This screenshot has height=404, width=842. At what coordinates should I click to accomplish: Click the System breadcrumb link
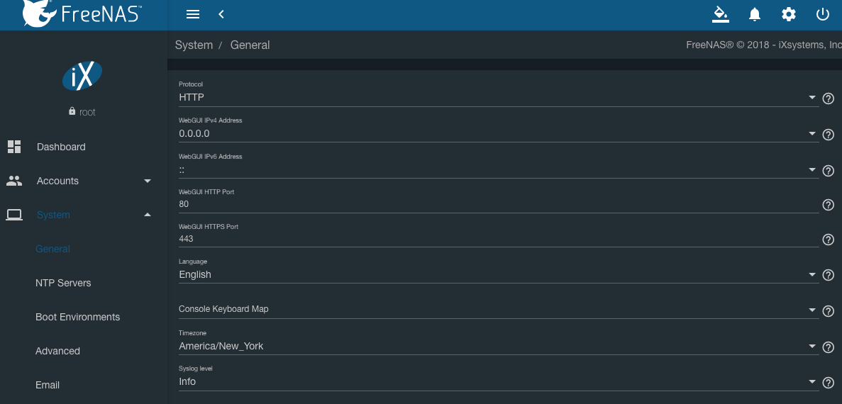pos(194,45)
